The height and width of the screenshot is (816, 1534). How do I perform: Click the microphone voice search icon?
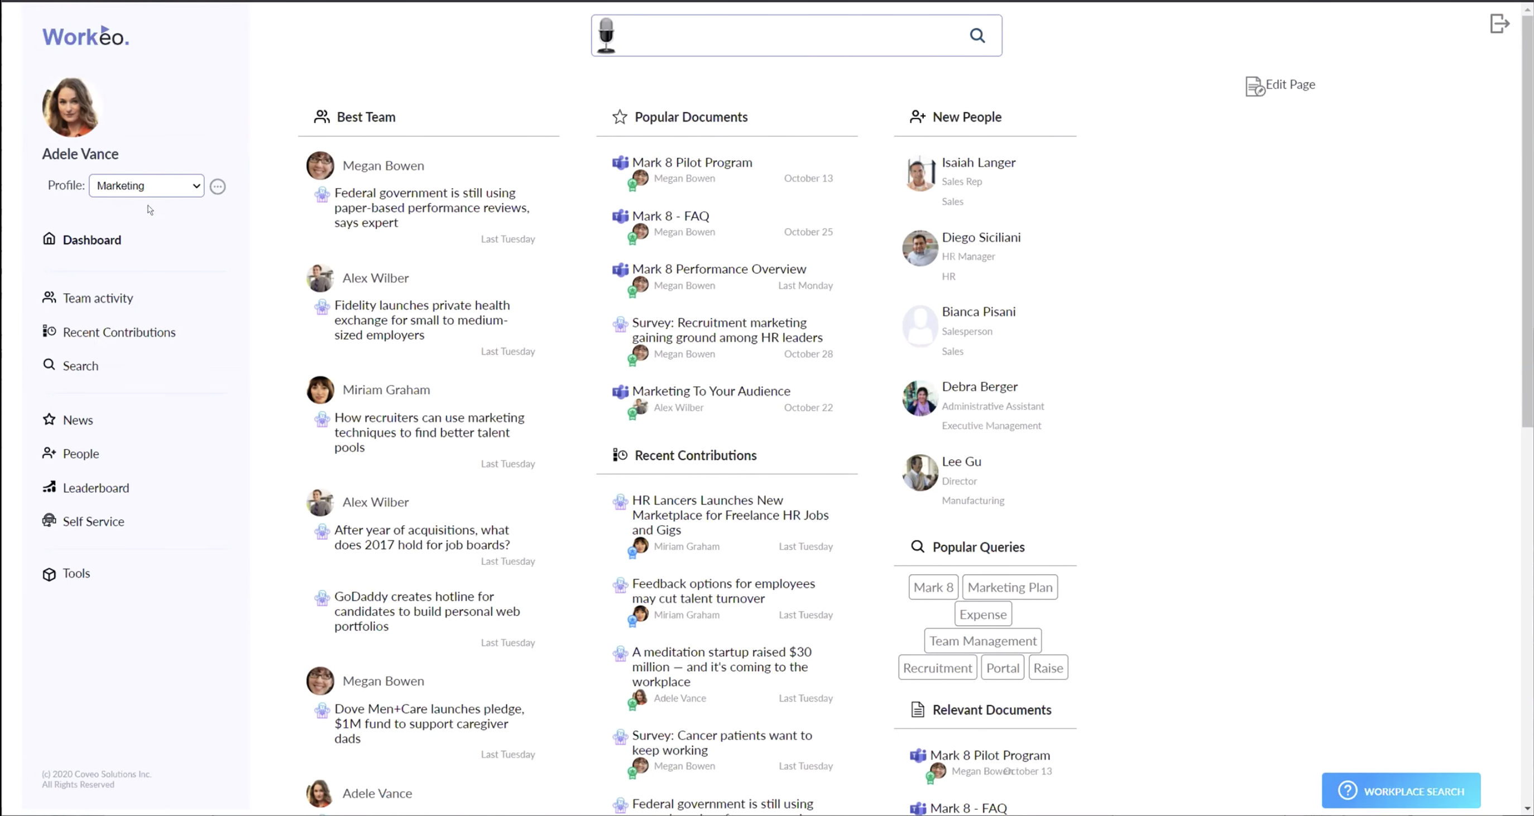point(606,36)
